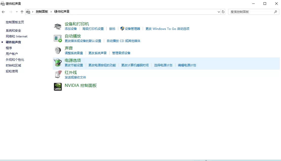This screenshot has height=161, width=281.
Task: Open the 声音 heading
Action: [x=69, y=48]
